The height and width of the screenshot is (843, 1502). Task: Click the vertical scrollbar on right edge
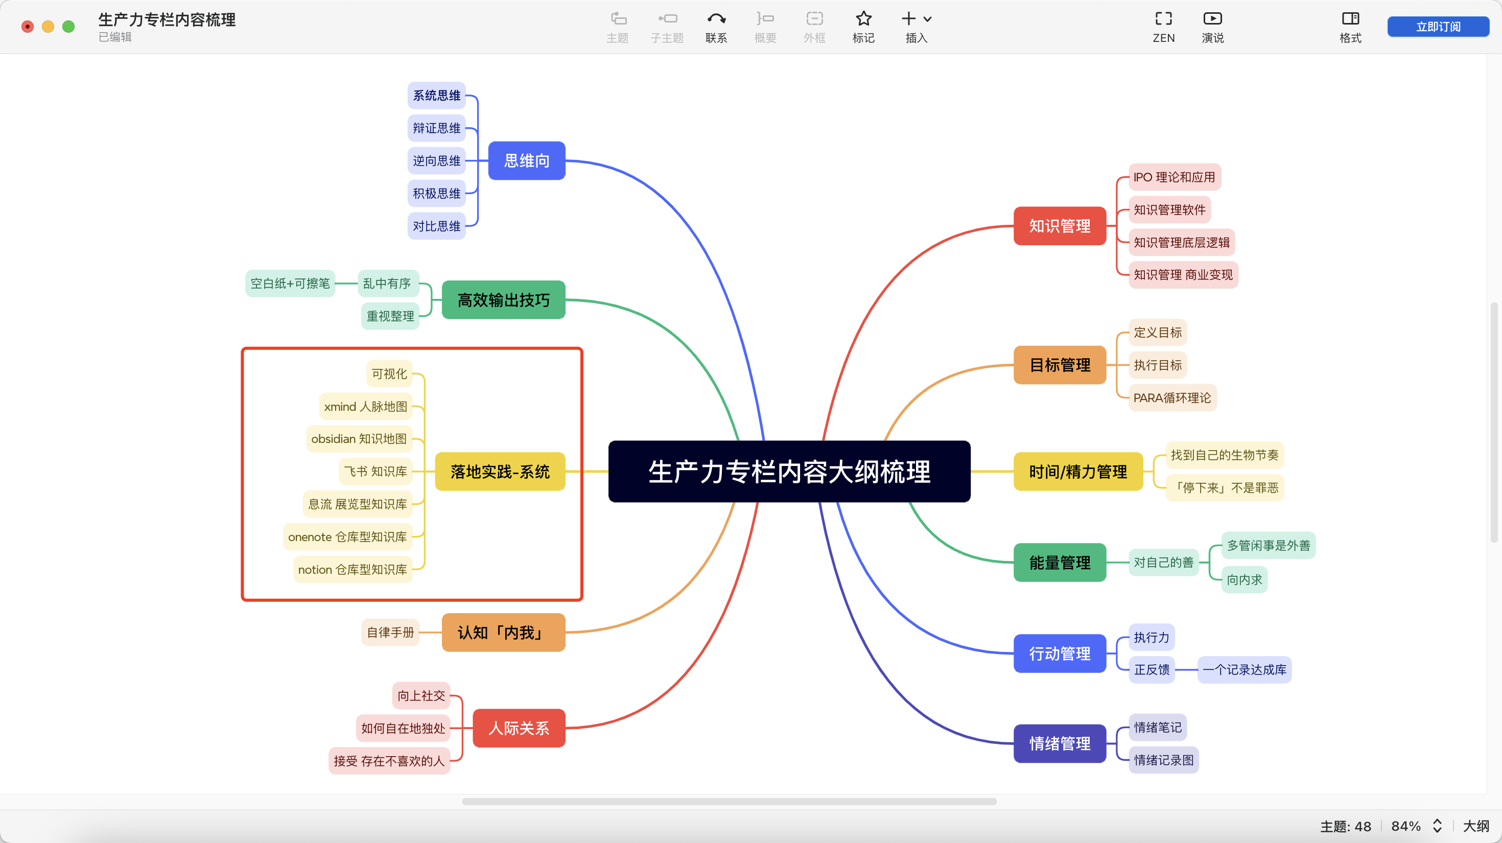pos(1493,423)
